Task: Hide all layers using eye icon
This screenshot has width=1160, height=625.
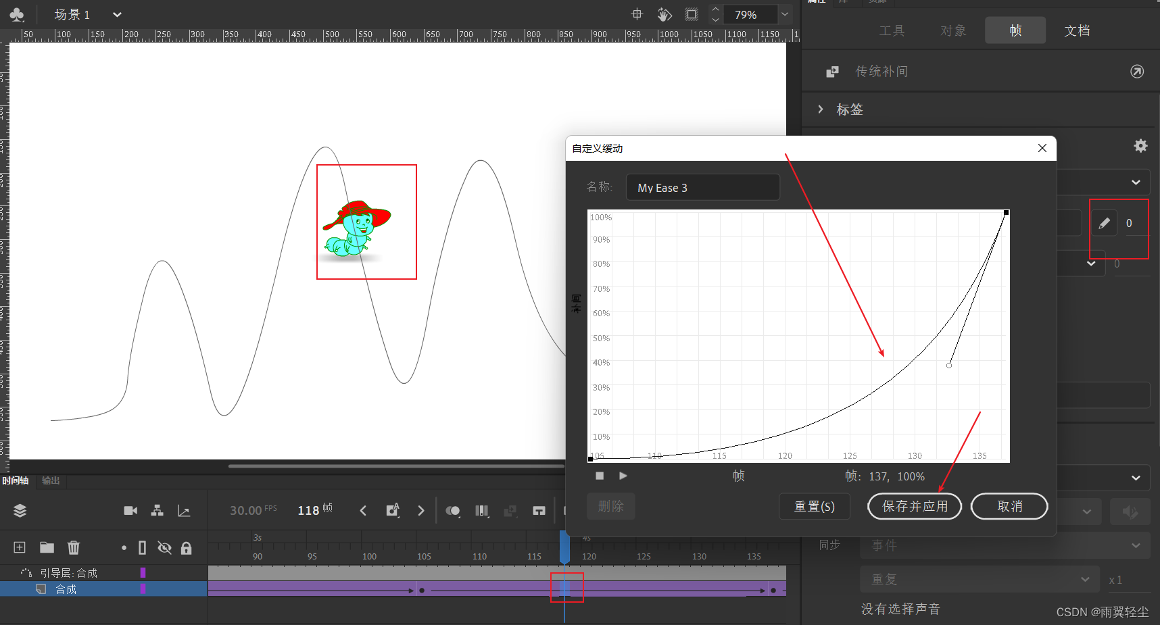Action: click(x=164, y=548)
